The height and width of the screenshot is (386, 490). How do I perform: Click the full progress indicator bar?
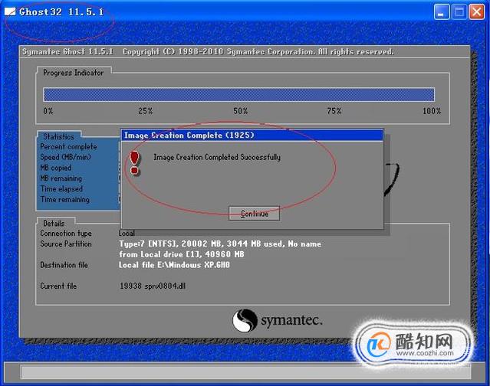(238, 94)
